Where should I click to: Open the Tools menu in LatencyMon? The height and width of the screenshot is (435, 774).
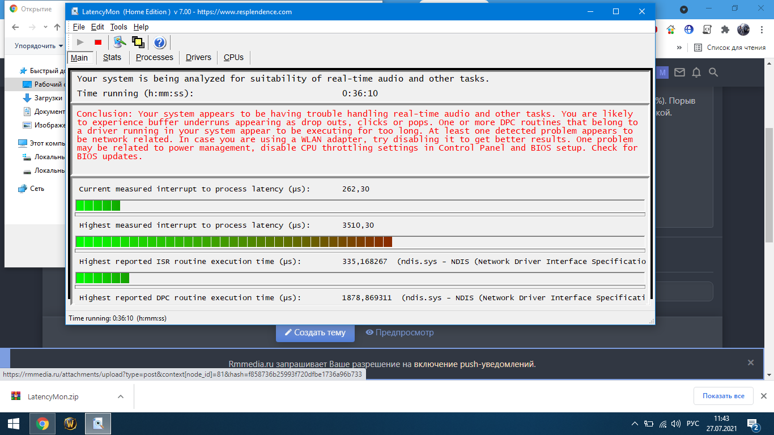coord(119,27)
